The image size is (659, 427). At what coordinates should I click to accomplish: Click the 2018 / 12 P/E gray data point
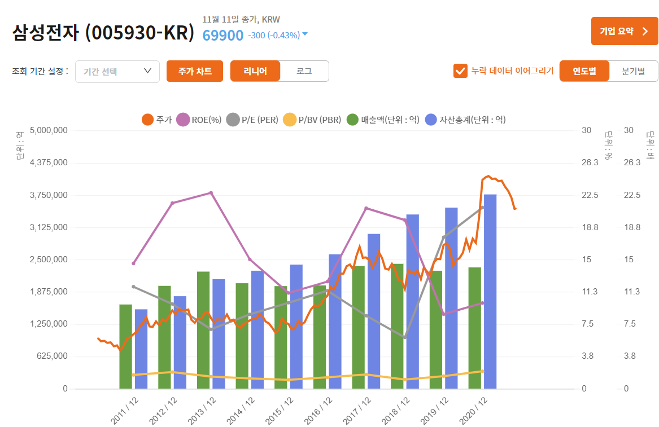pyautogui.click(x=405, y=337)
